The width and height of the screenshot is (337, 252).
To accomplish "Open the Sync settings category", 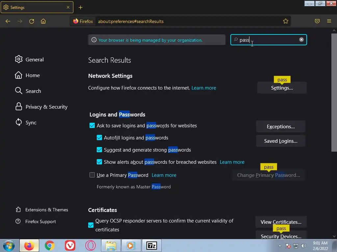I will 26,122.
